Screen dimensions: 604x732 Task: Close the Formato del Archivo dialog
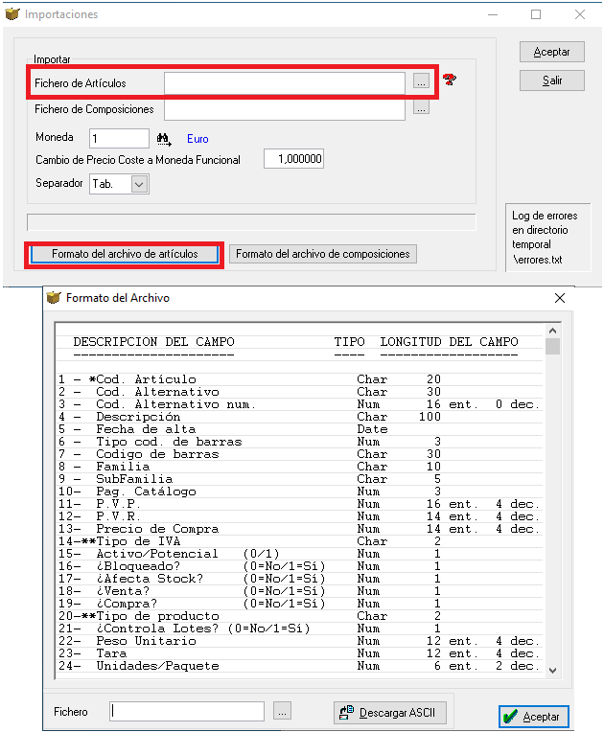coord(560,298)
